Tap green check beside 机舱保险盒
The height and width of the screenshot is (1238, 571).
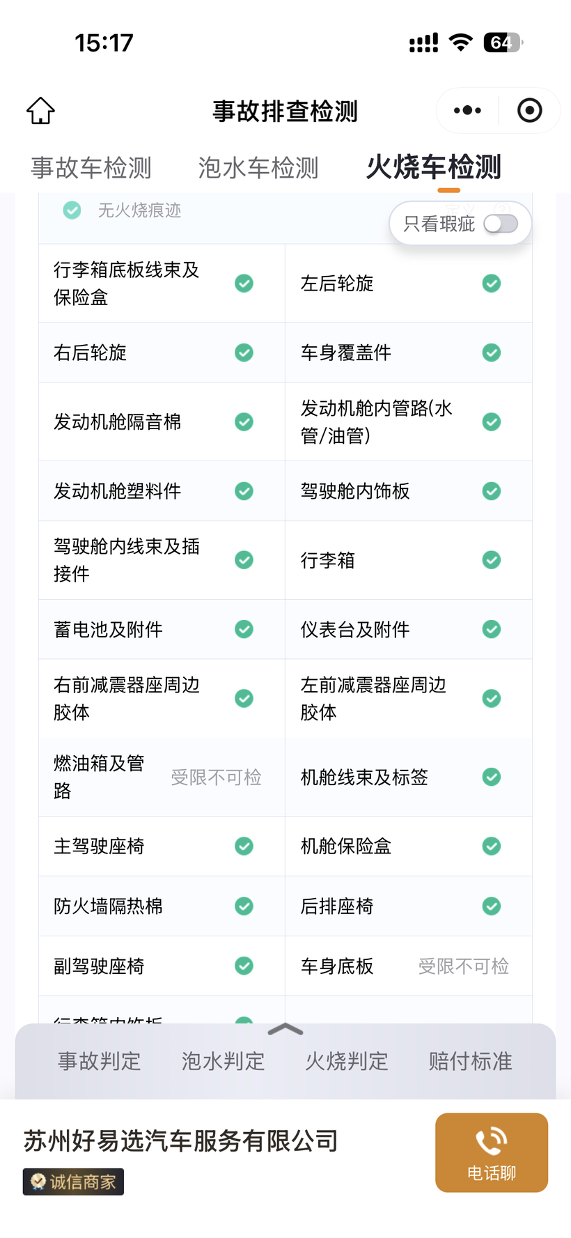(492, 846)
